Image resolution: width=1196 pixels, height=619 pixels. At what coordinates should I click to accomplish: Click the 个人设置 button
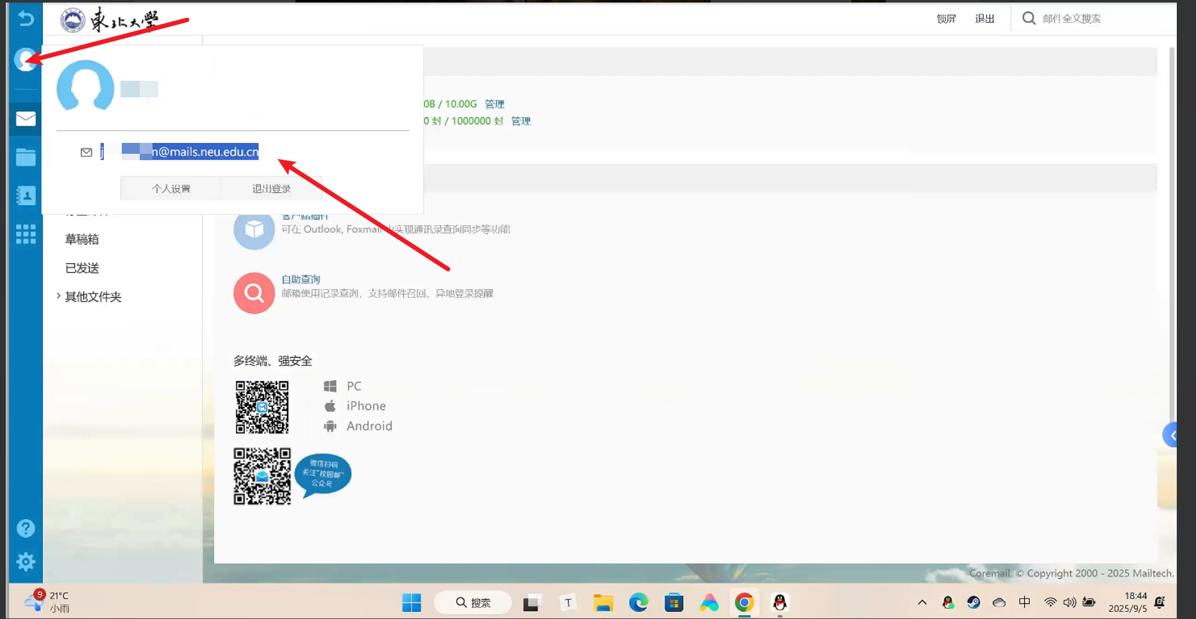coord(171,188)
